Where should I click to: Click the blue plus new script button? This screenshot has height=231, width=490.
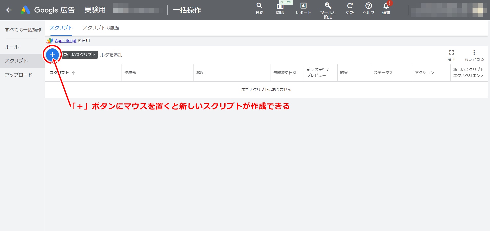point(52,55)
